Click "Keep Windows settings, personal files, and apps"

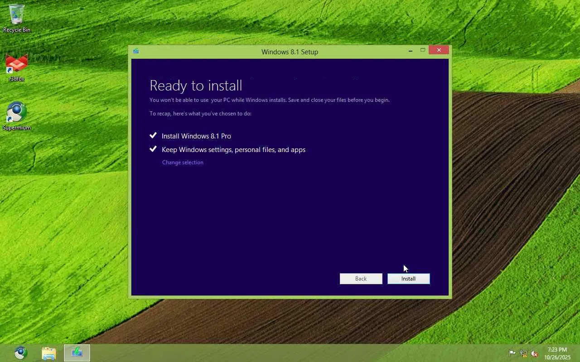[x=233, y=150]
